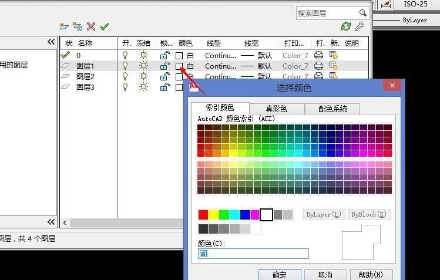Open color swatch of 图层3

point(179,87)
